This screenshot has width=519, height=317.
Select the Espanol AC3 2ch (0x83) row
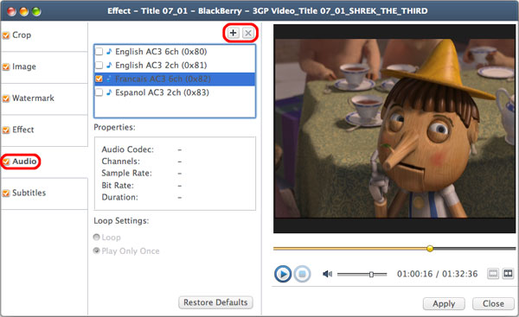tap(175, 92)
